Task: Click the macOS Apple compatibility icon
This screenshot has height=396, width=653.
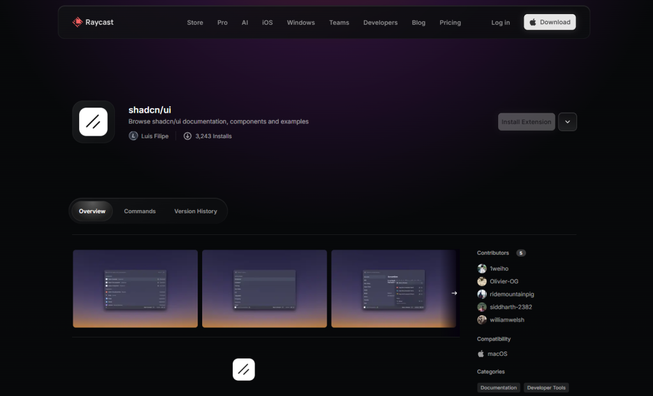Action: (x=481, y=353)
